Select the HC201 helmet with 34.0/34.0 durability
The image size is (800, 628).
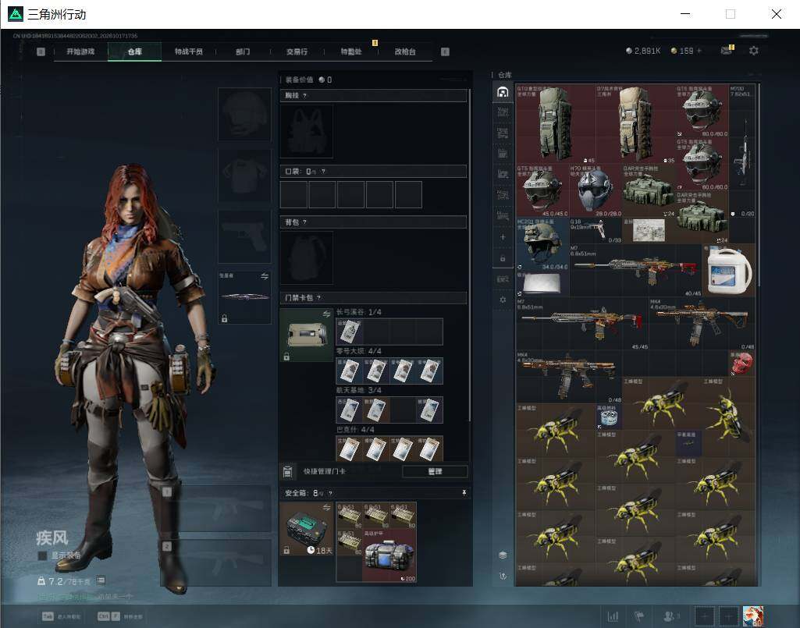(x=542, y=243)
